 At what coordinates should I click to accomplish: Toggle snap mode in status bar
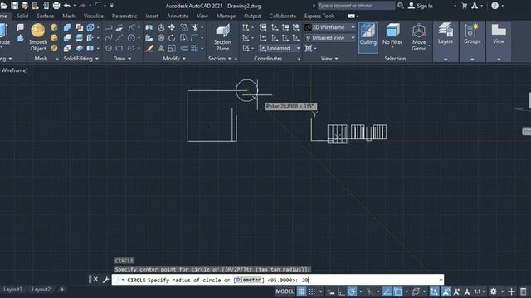pyautogui.click(x=312, y=291)
